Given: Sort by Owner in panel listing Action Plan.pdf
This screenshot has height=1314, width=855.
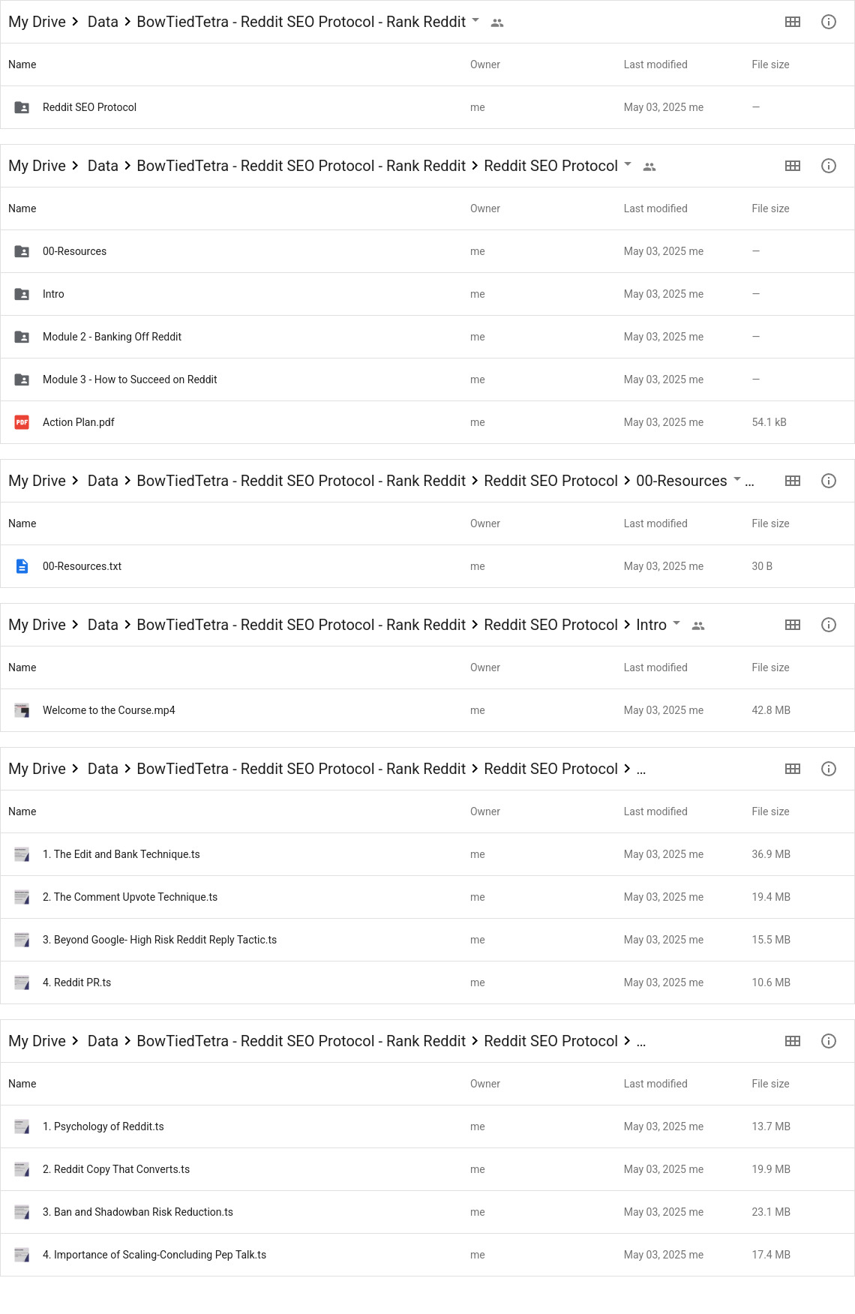Looking at the screenshot, I should tap(485, 208).
